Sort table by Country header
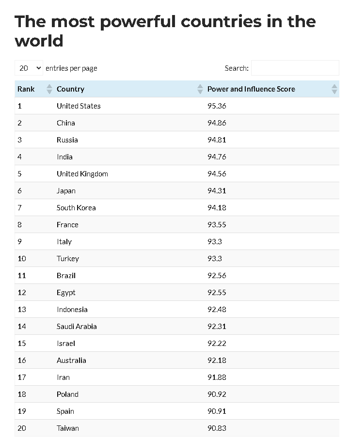The image size is (348, 439). coord(71,89)
